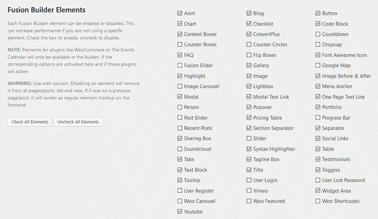Check the Countdown element box
The height and width of the screenshot is (219, 378).
coord(318,34)
